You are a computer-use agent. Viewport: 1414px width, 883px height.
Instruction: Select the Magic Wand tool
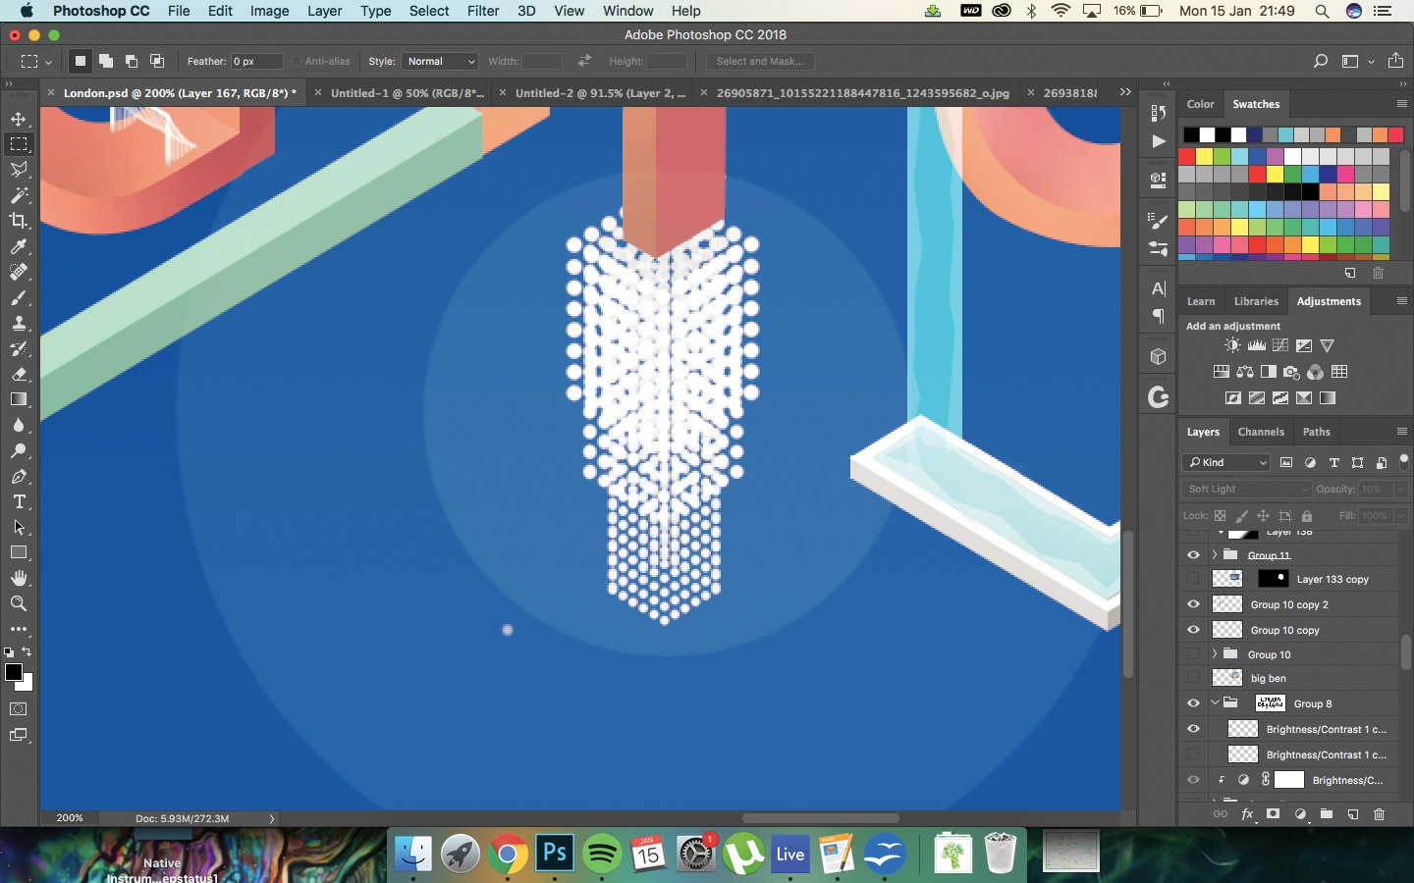pos(19,195)
